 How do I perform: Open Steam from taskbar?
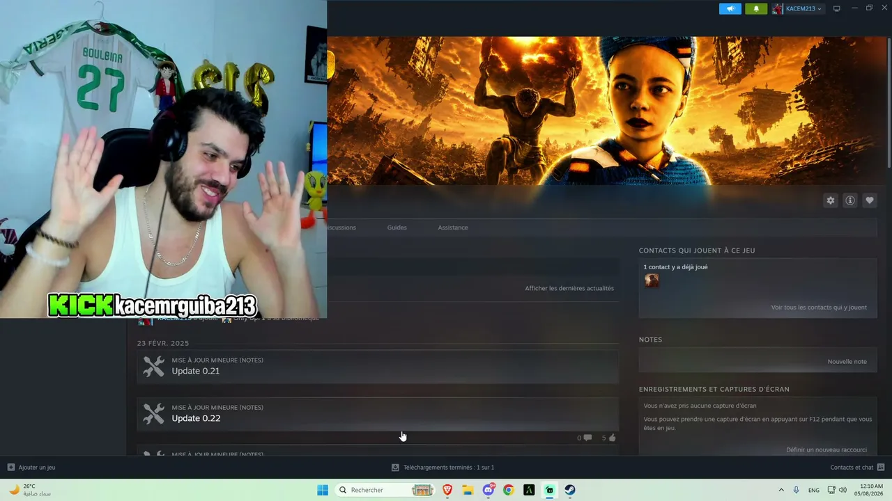pyautogui.click(x=570, y=490)
